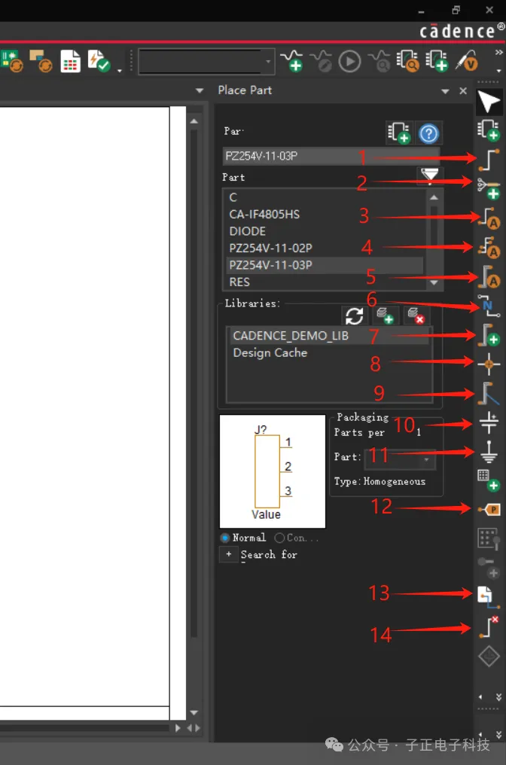Click the part name field PZ254V-11-03P

(331, 156)
